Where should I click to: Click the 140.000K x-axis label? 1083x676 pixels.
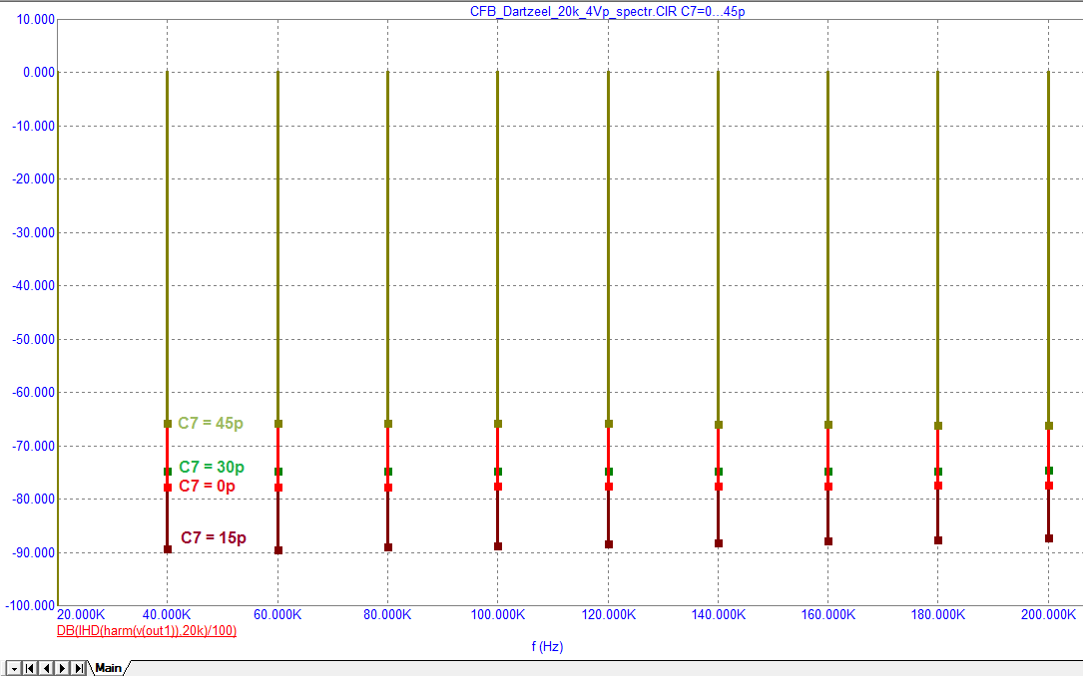(719, 614)
